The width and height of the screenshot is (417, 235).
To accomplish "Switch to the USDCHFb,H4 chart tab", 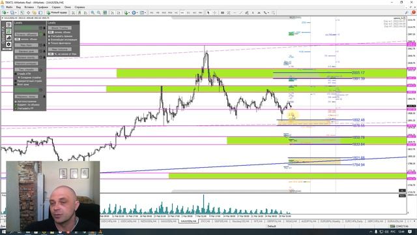I will pos(109,221).
